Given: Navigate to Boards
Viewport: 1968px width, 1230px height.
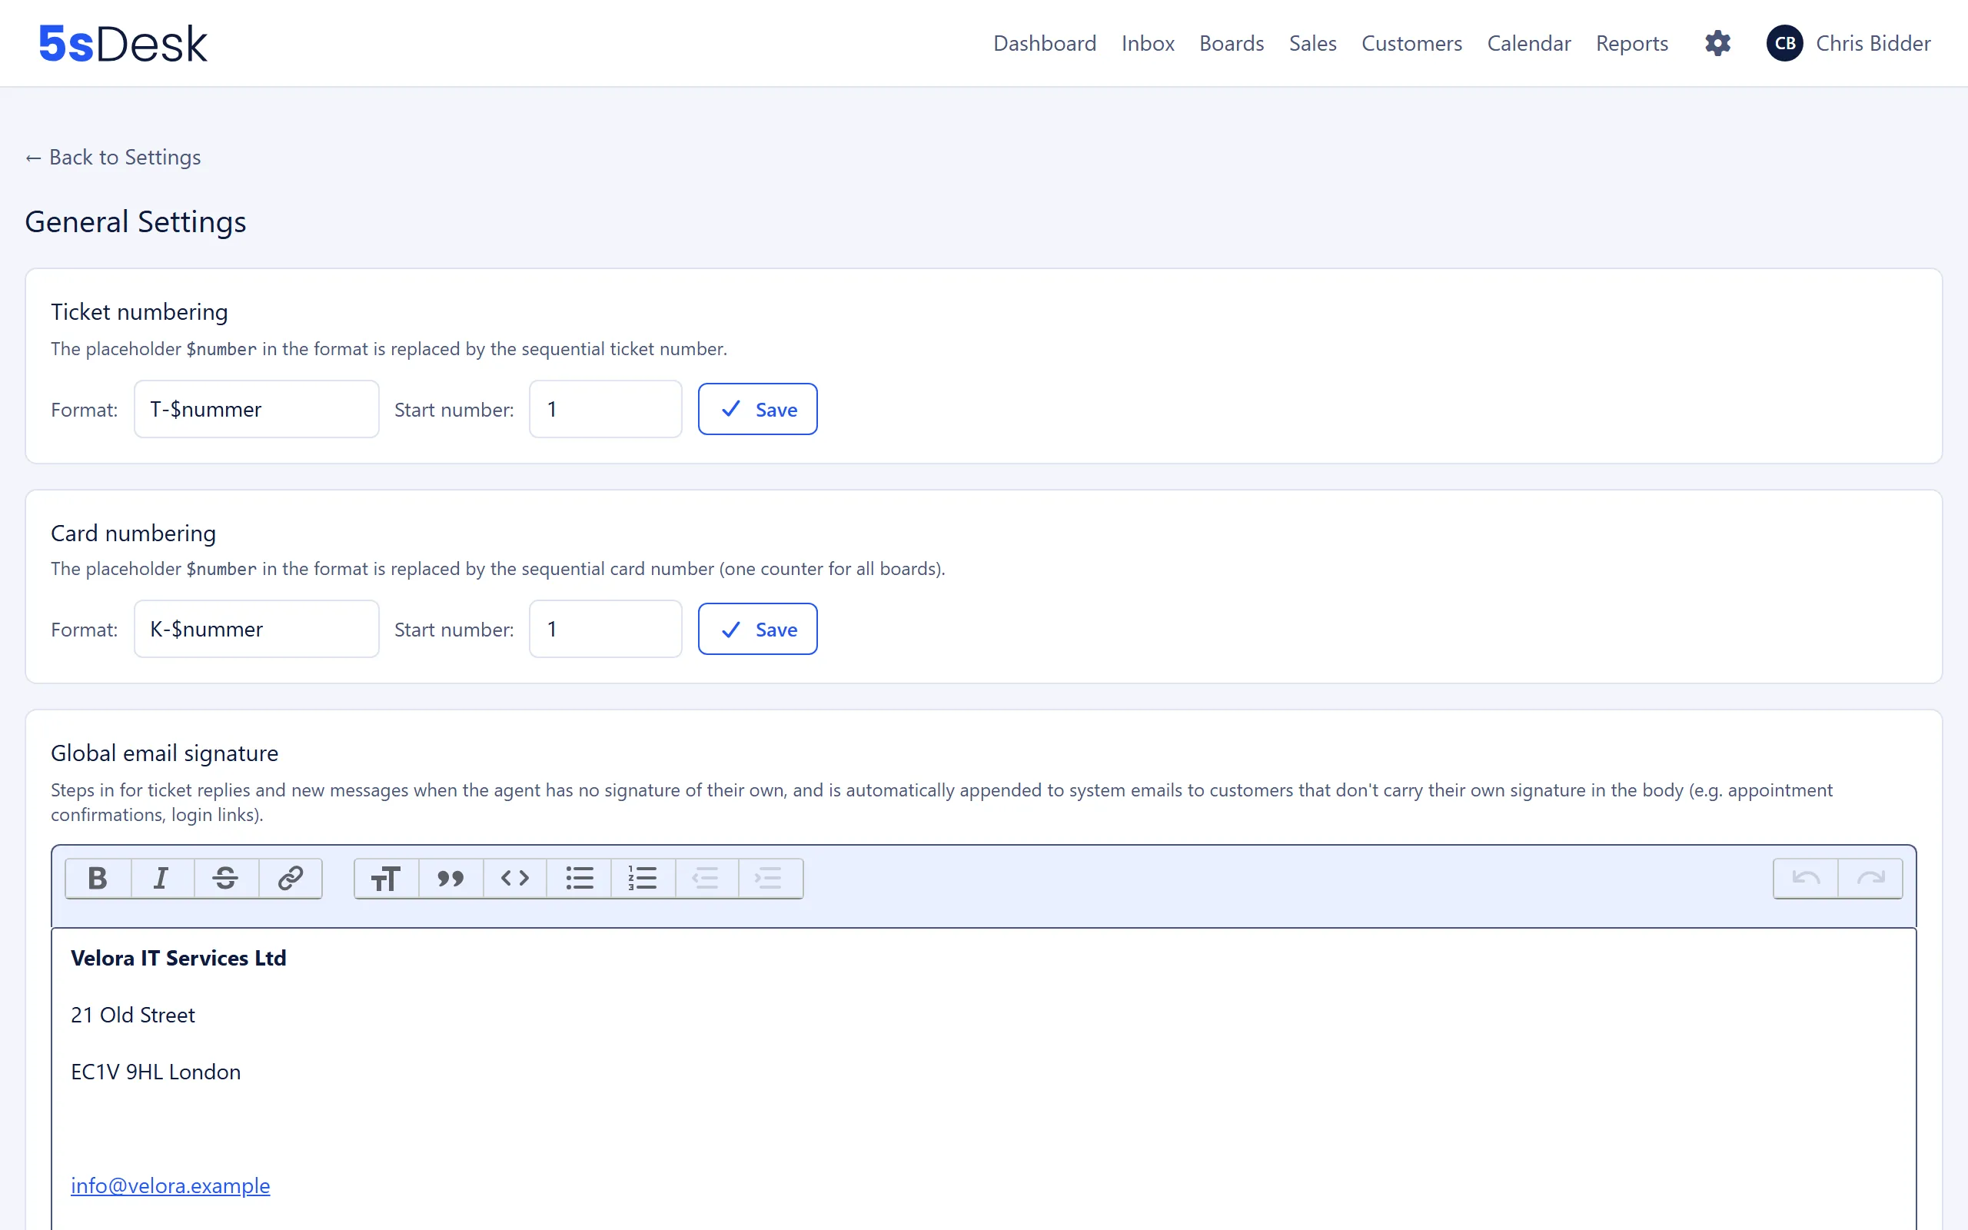Looking at the screenshot, I should [1232, 43].
